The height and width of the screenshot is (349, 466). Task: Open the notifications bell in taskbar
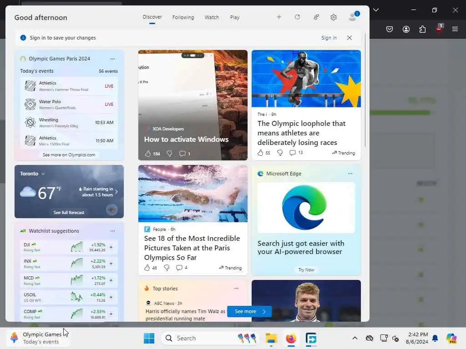coord(435,338)
